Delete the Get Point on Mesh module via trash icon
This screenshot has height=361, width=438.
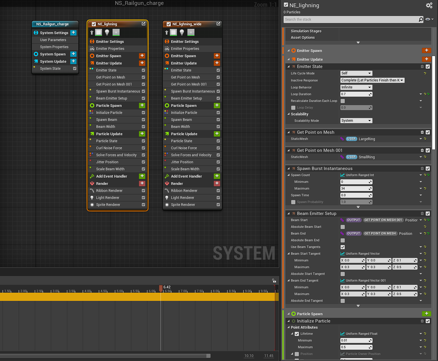[x=422, y=132]
